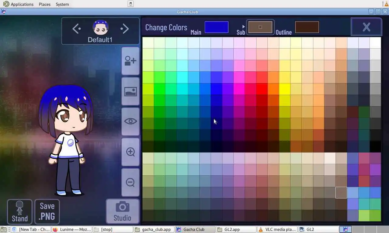Pick the pure black swatch in palette
Viewport: 389px width, 233px height.
click(x=375, y=147)
